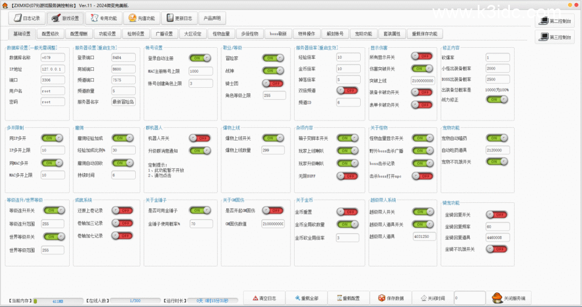The height and width of the screenshot is (307, 582).
Task: Click the 突破上线 value field
Action: 423,81
